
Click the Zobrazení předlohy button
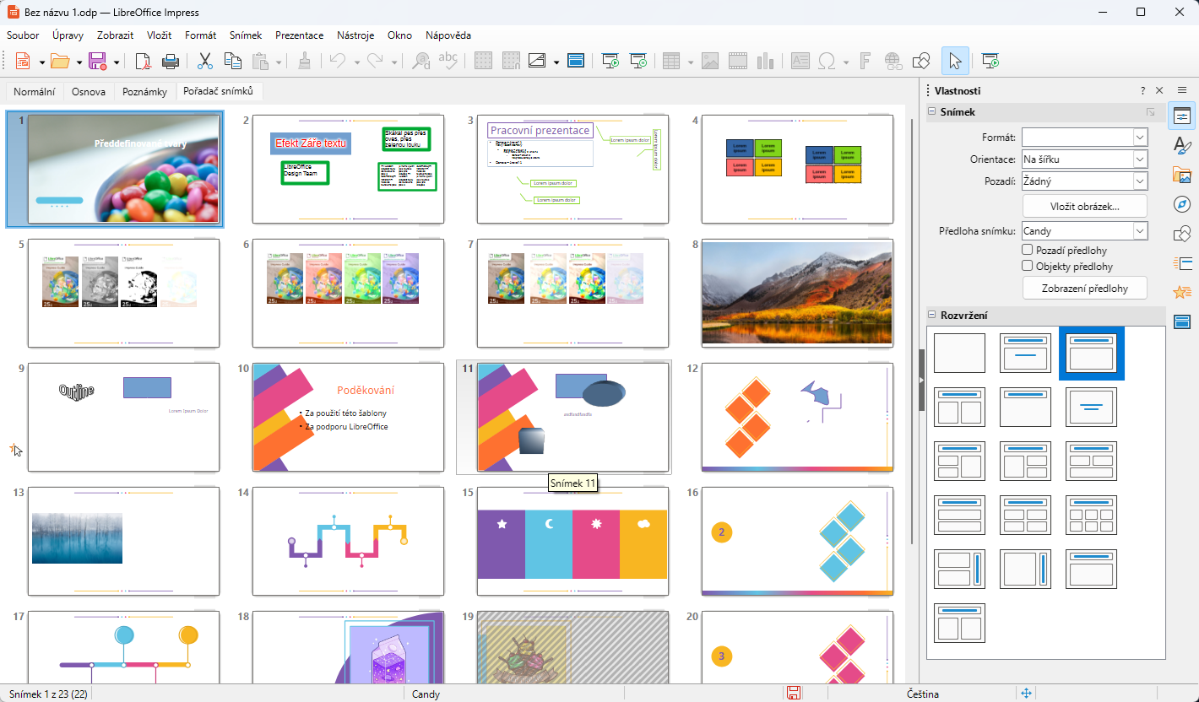click(x=1085, y=288)
